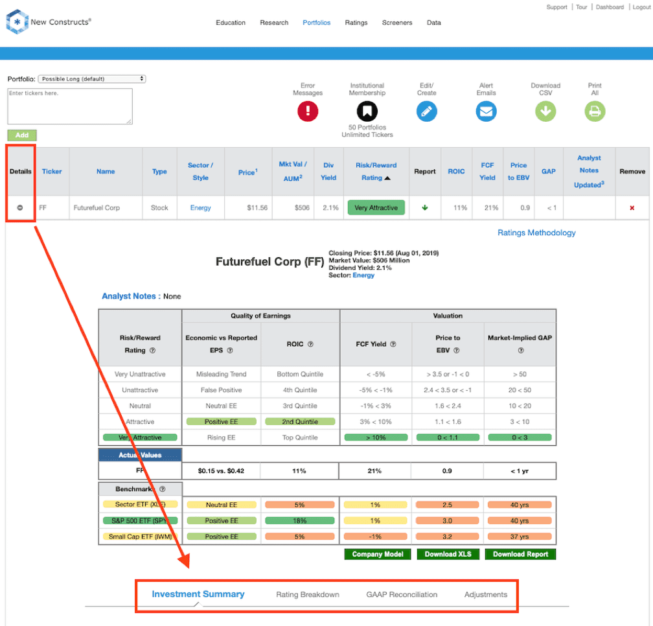Click help icon beside Economic vs Reported EPS

[230, 351]
